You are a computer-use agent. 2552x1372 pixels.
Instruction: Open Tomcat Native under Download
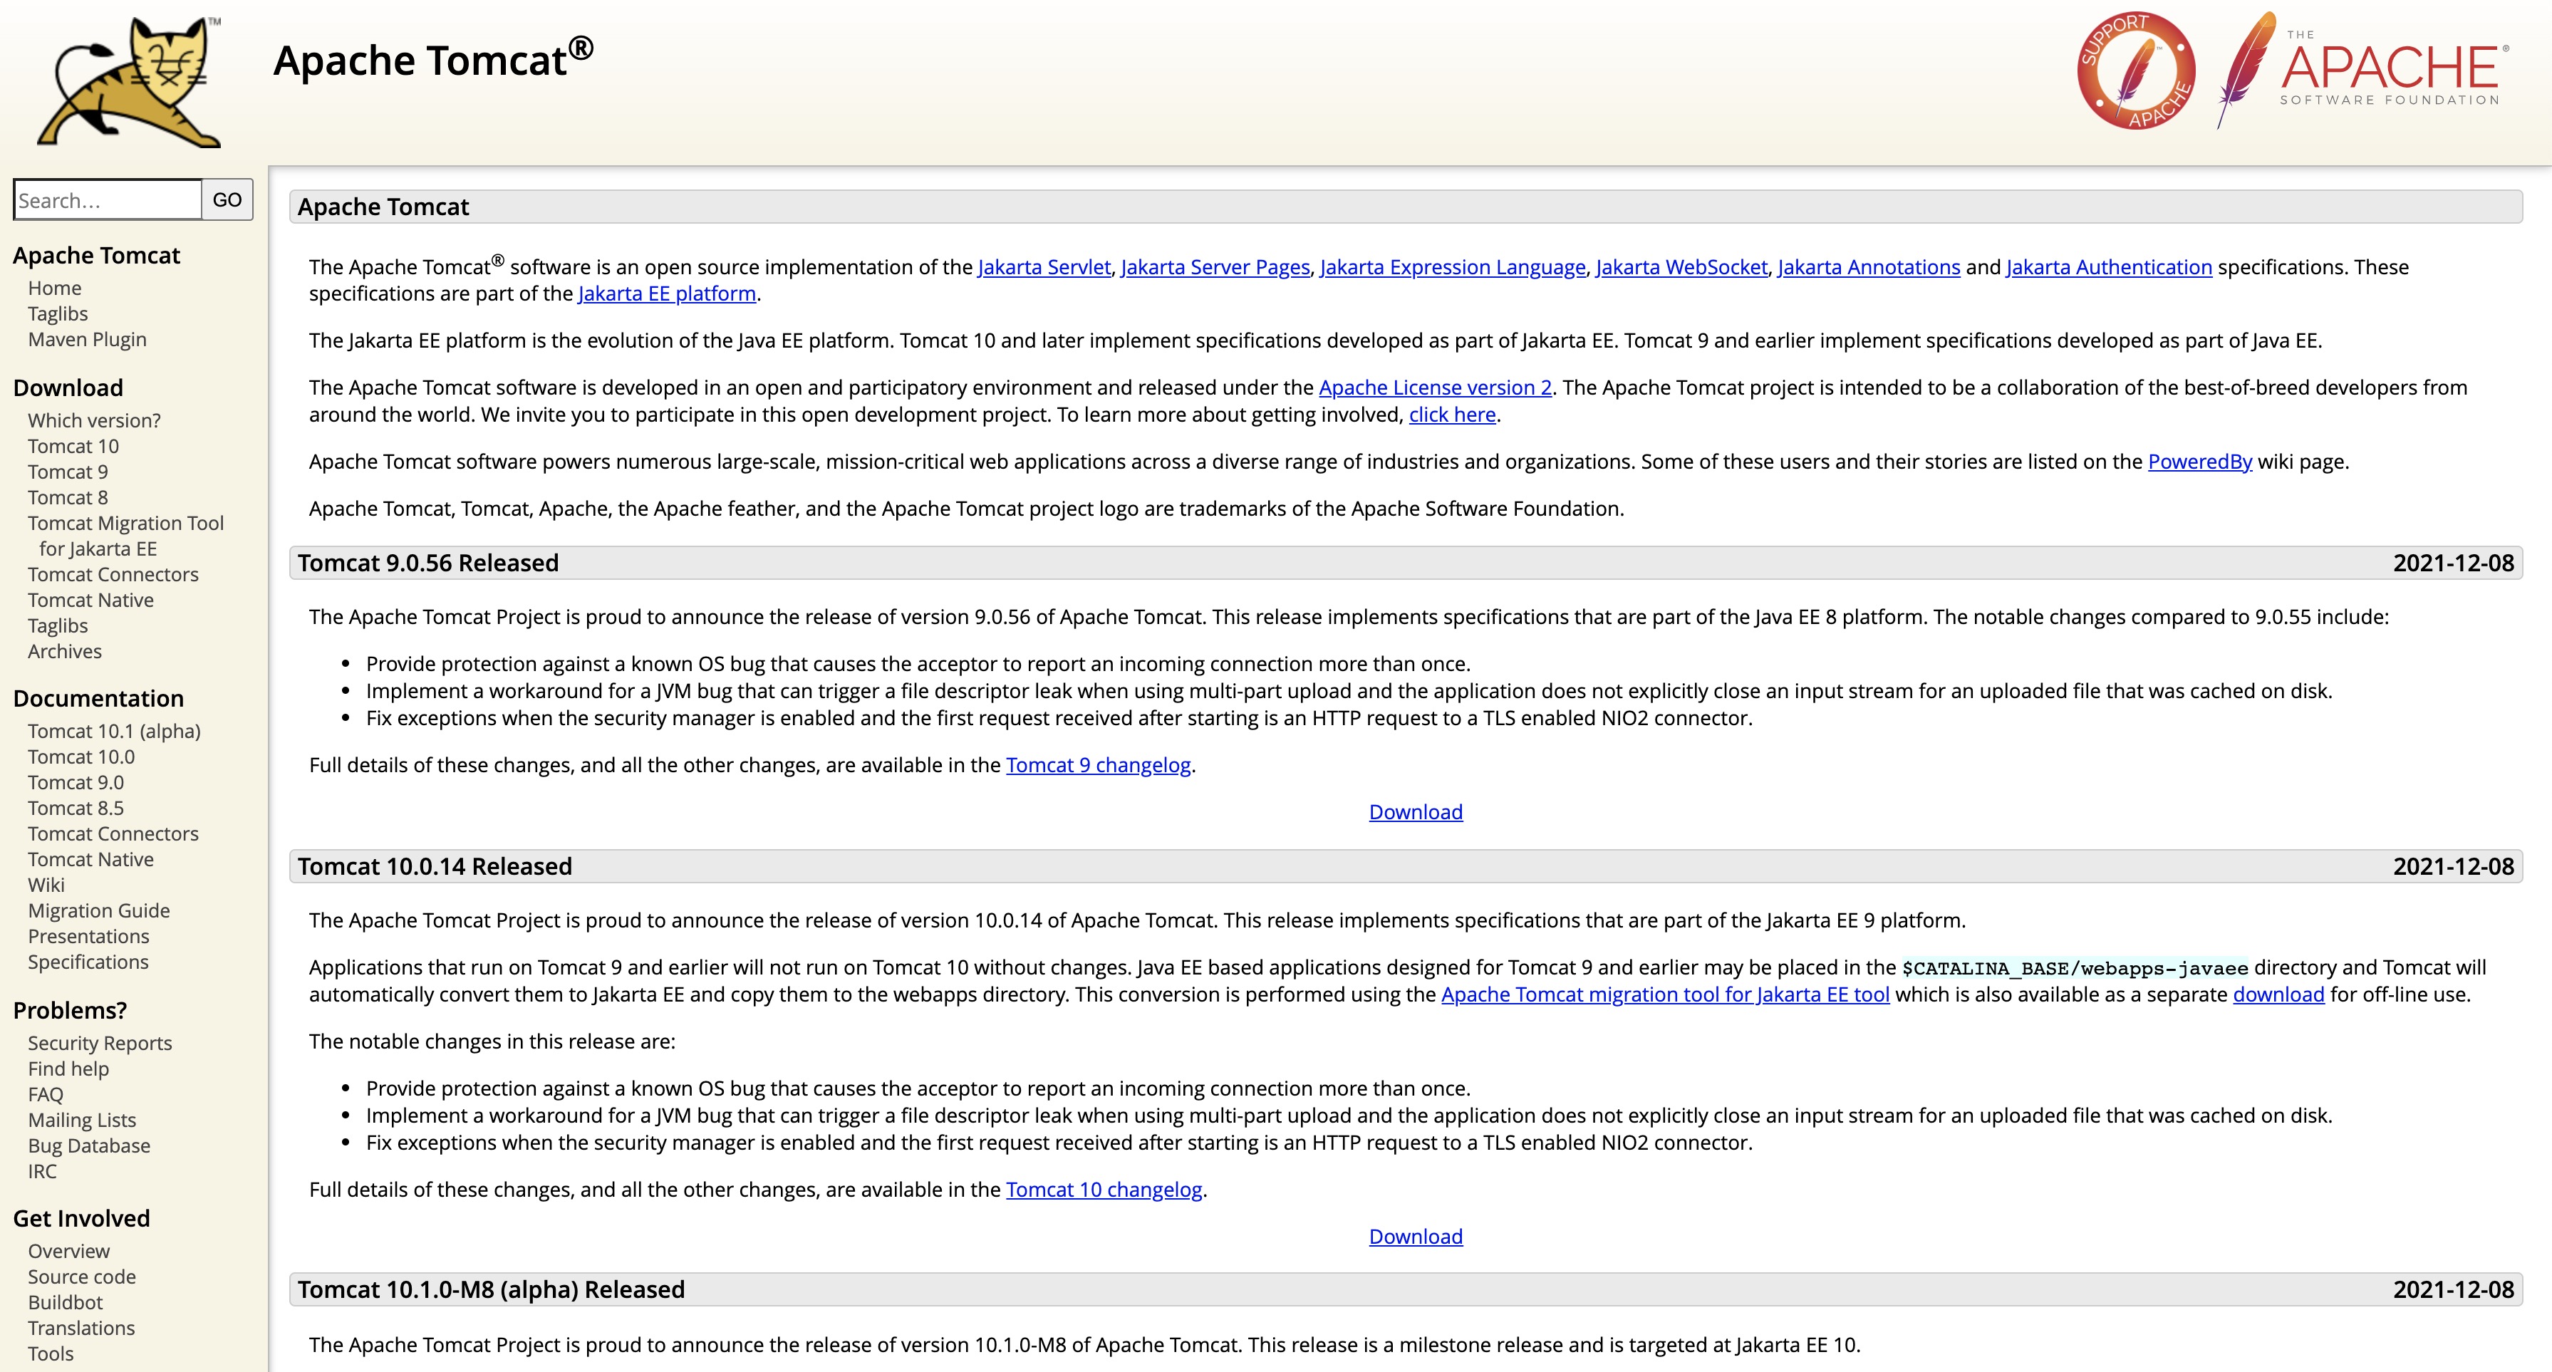(x=91, y=601)
